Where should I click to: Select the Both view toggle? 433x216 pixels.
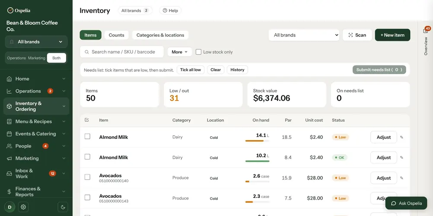tap(56, 58)
